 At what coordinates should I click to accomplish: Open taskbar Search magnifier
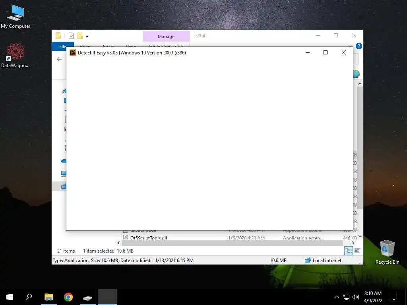[29, 297]
